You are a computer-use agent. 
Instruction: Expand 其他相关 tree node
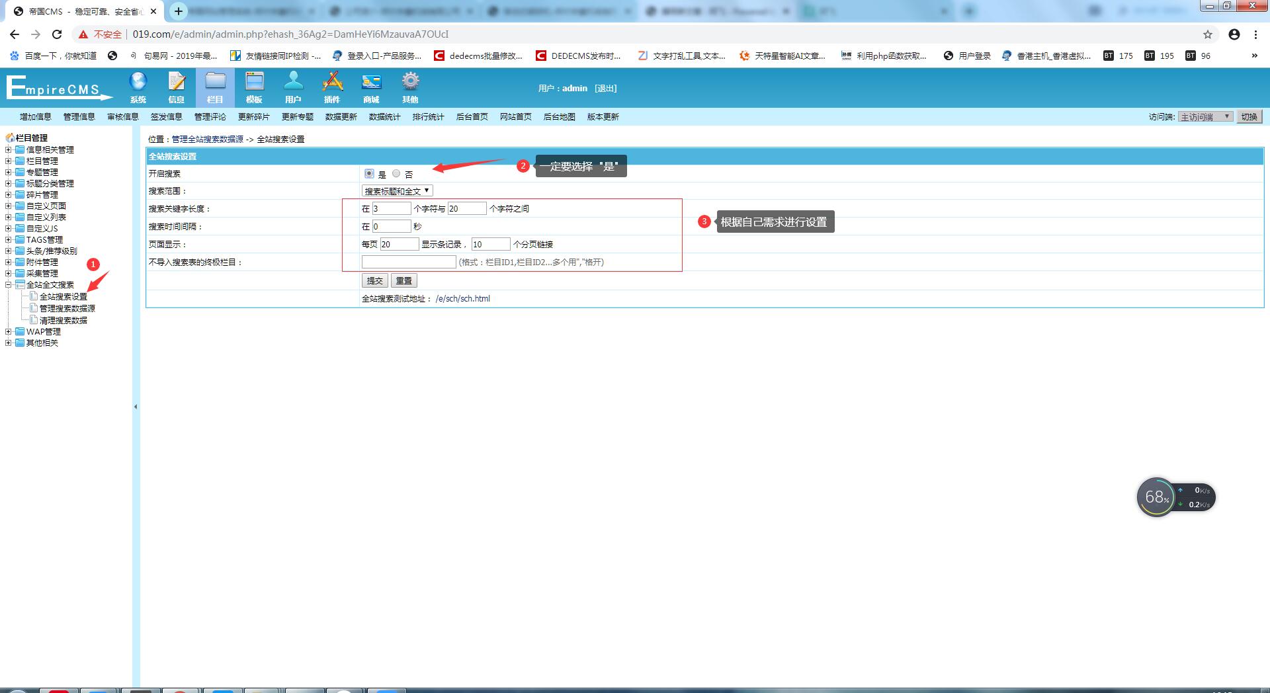tap(9, 343)
